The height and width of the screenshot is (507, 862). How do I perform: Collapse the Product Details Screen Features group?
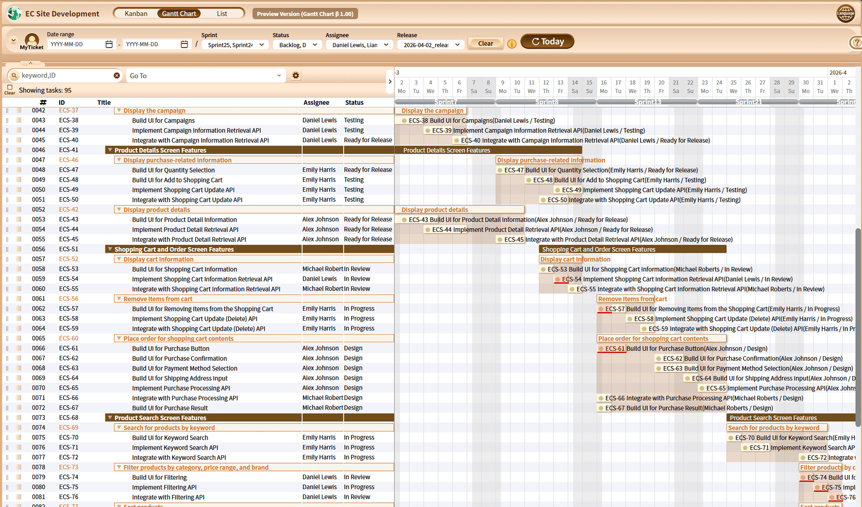(110, 150)
